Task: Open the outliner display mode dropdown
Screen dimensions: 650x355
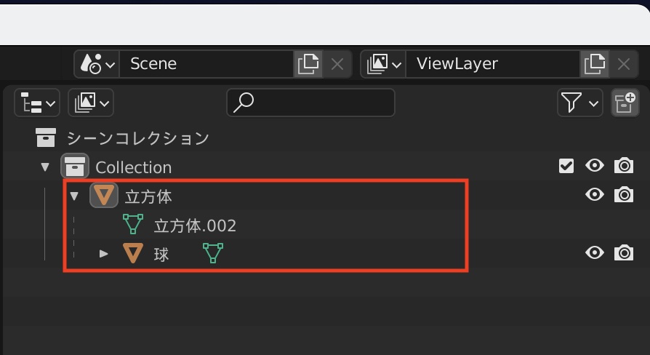Action: (x=92, y=103)
